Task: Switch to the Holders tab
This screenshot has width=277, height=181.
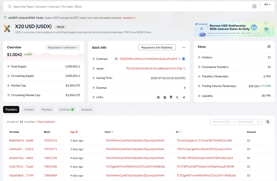Action: click(x=29, y=110)
